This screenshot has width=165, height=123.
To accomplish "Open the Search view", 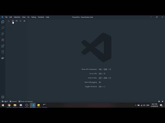I will coord(3,28).
